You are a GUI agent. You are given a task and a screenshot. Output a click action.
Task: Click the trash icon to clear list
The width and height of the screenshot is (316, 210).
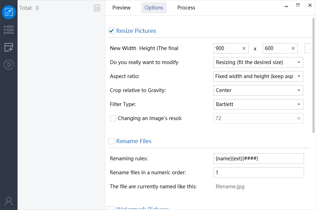pos(97,8)
